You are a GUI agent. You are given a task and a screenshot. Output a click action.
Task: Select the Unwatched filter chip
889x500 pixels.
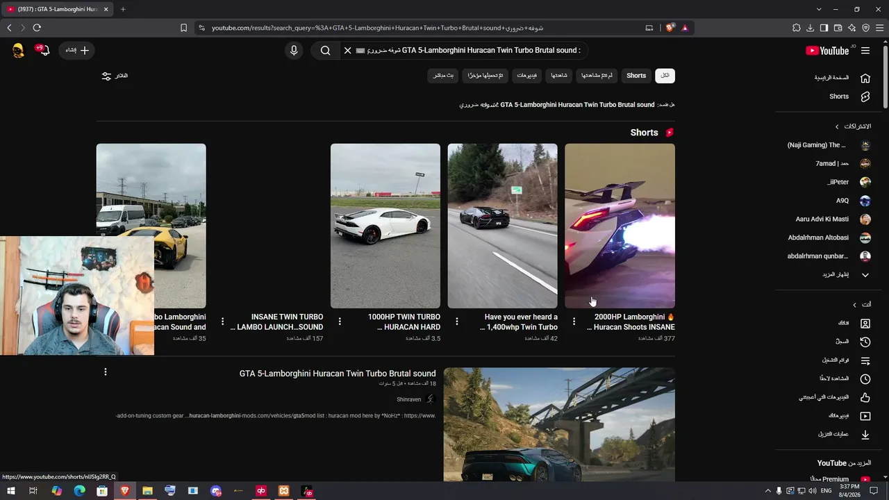[x=597, y=76]
